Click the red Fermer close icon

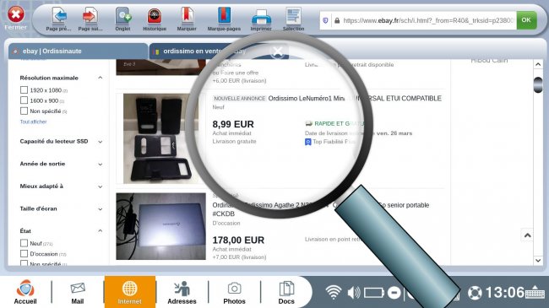(x=16, y=14)
